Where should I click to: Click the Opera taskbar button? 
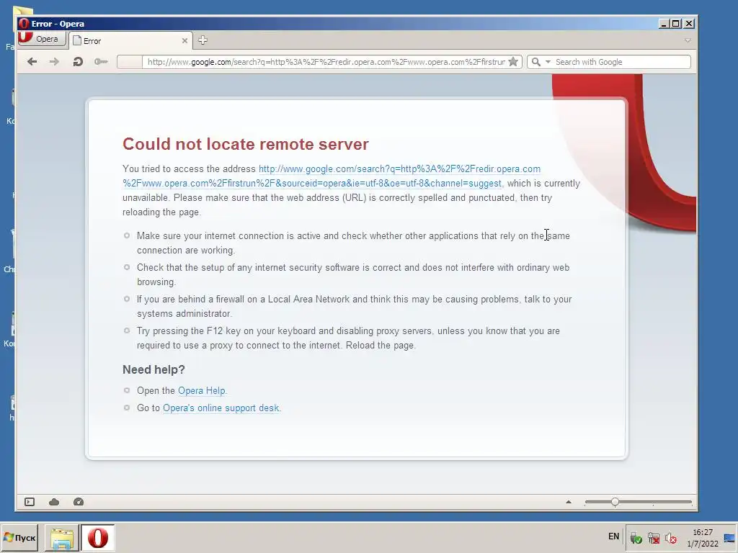[97, 538]
